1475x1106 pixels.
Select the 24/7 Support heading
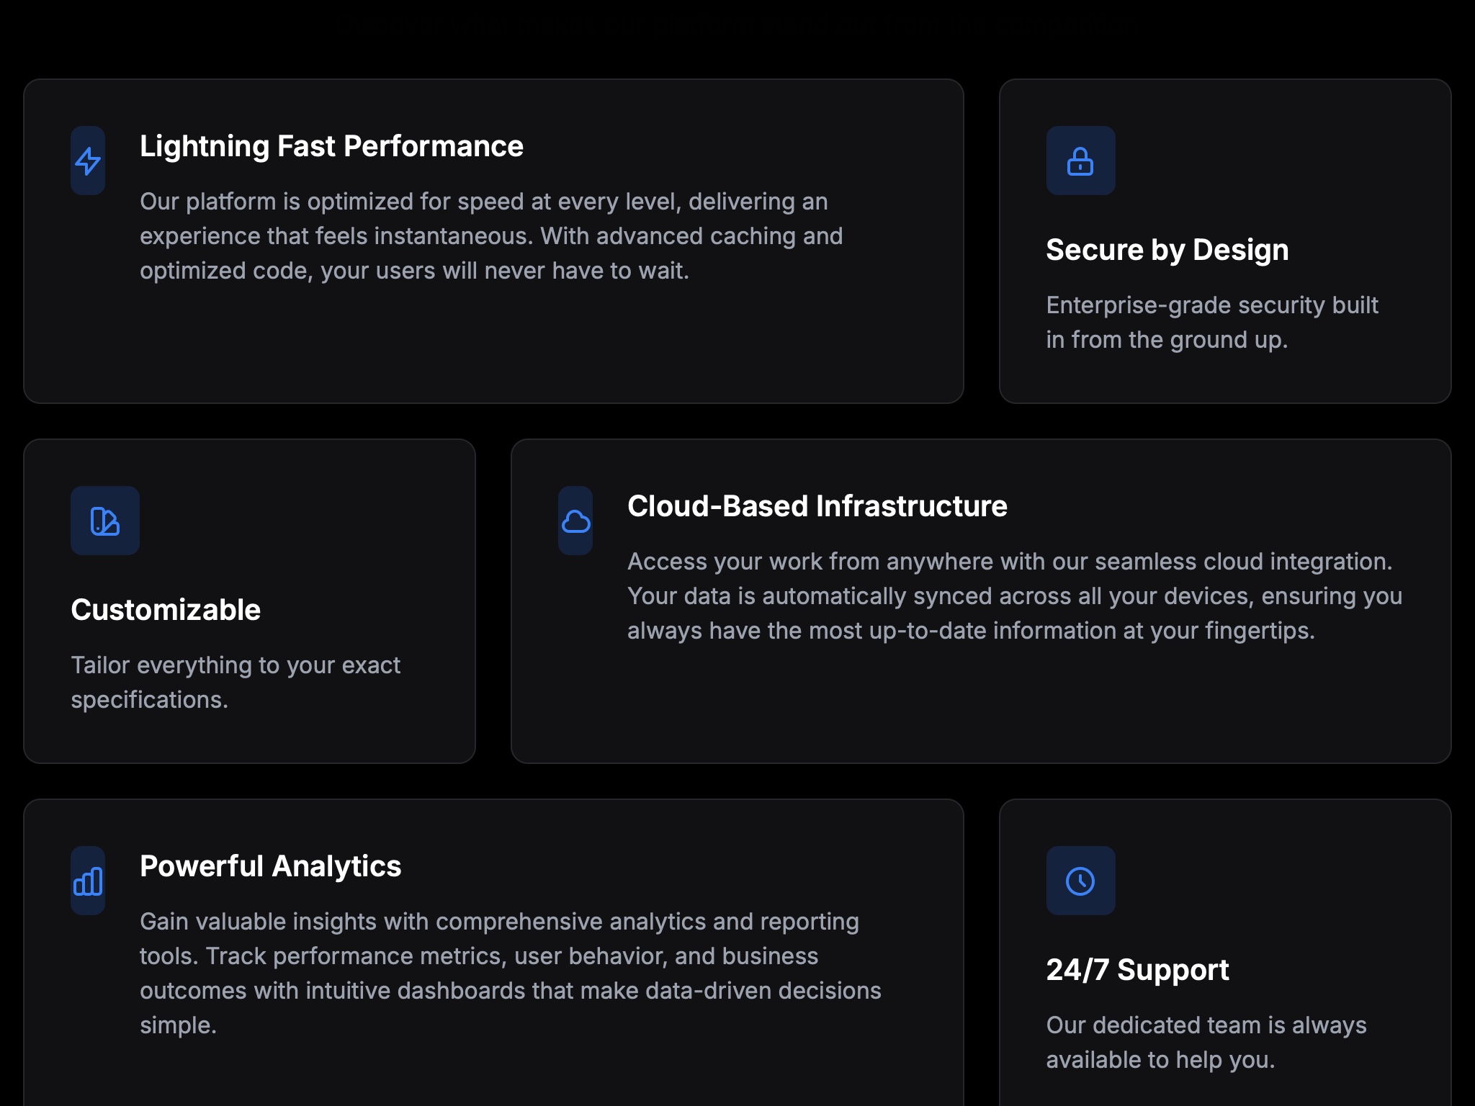(1137, 970)
